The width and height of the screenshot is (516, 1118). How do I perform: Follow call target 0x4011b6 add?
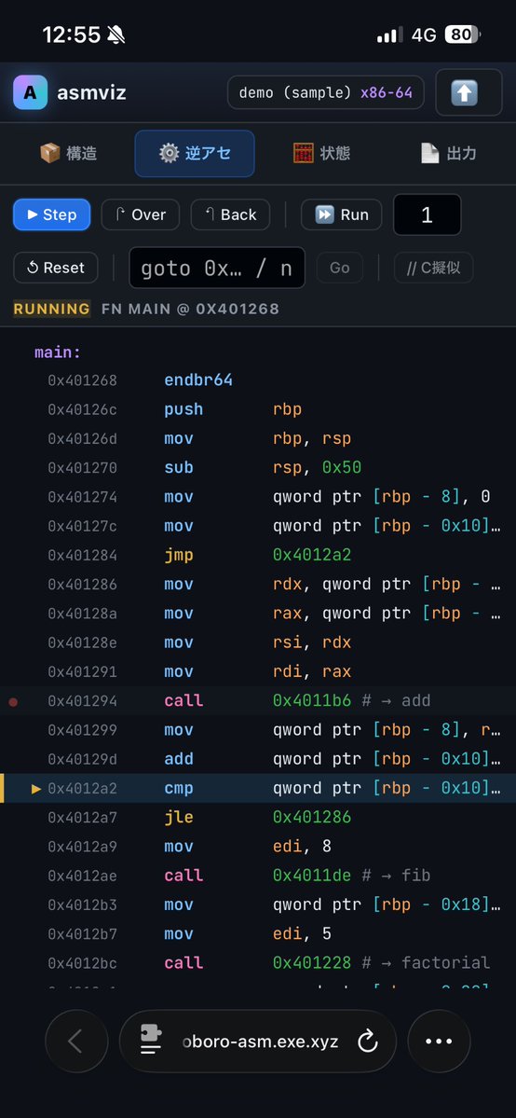click(x=312, y=701)
